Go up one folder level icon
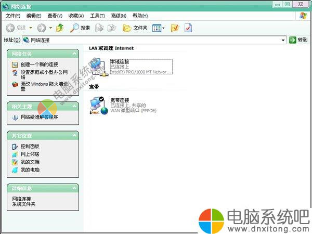 60,28
